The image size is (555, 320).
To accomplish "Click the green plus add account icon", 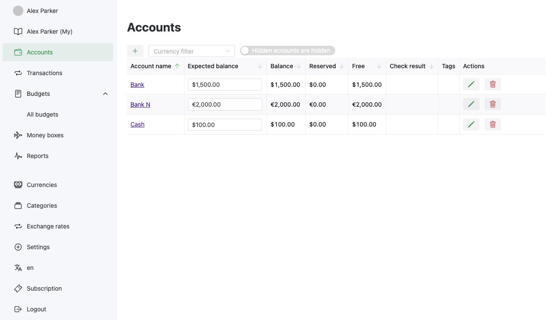I will tap(135, 51).
